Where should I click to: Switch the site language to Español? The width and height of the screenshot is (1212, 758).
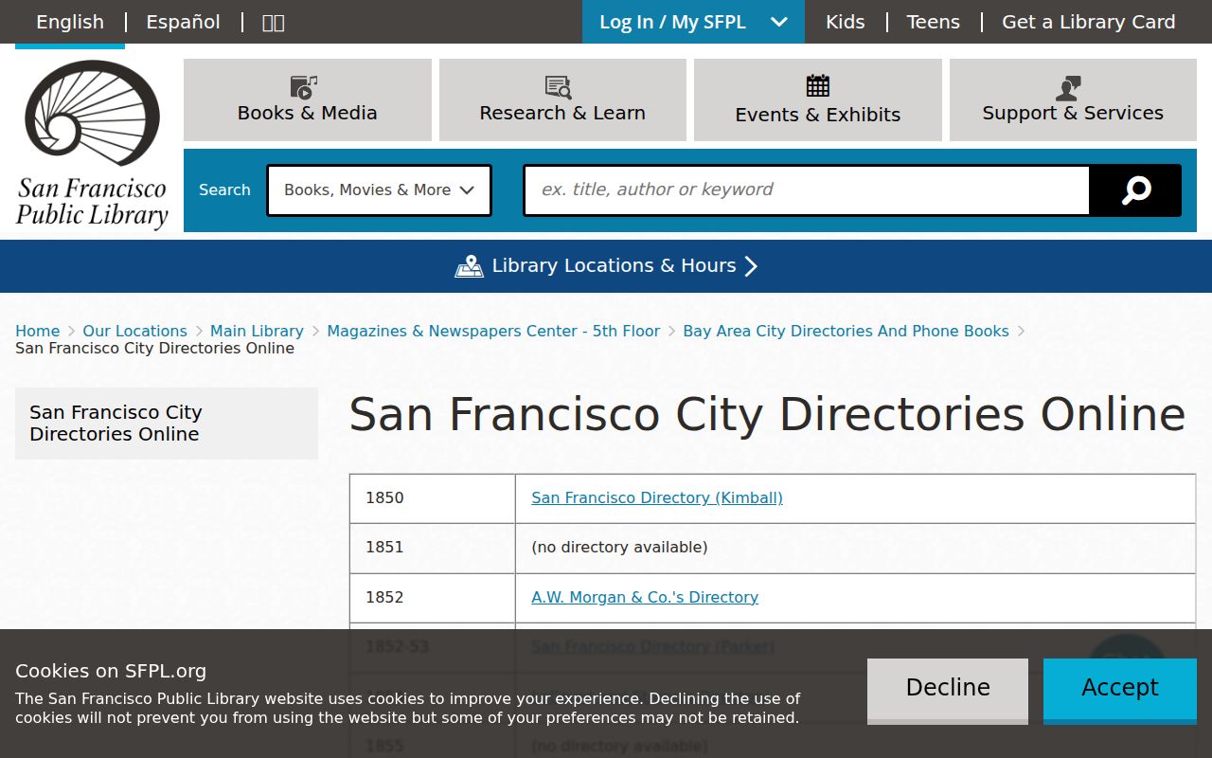pyautogui.click(x=183, y=22)
